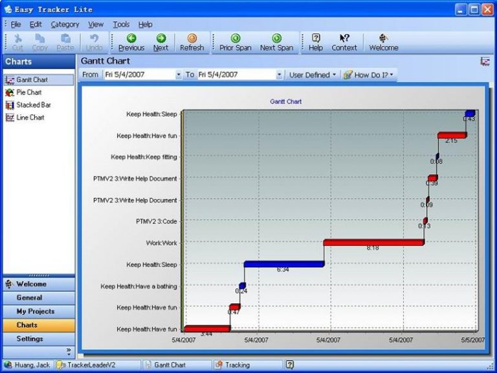Click the Gantt Chart status bar entry
Viewport: 497px width, 373px height.
(166, 365)
